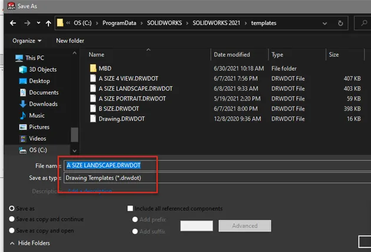The image size is (371, 252).
Task: Open recent locations dropdown arrow
Action: tap(38, 23)
